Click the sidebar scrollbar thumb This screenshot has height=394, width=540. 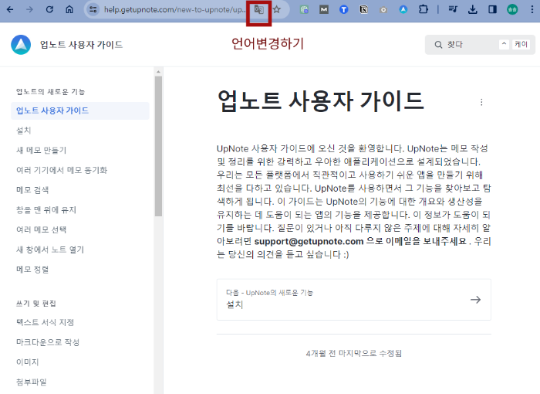tap(158, 146)
